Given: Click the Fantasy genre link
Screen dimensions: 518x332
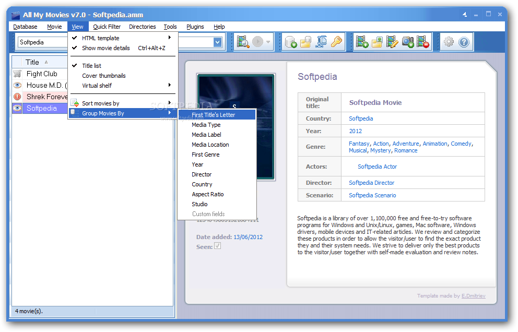Looking at the screenshot, I should pyautogui.click(x=359, y=144).
